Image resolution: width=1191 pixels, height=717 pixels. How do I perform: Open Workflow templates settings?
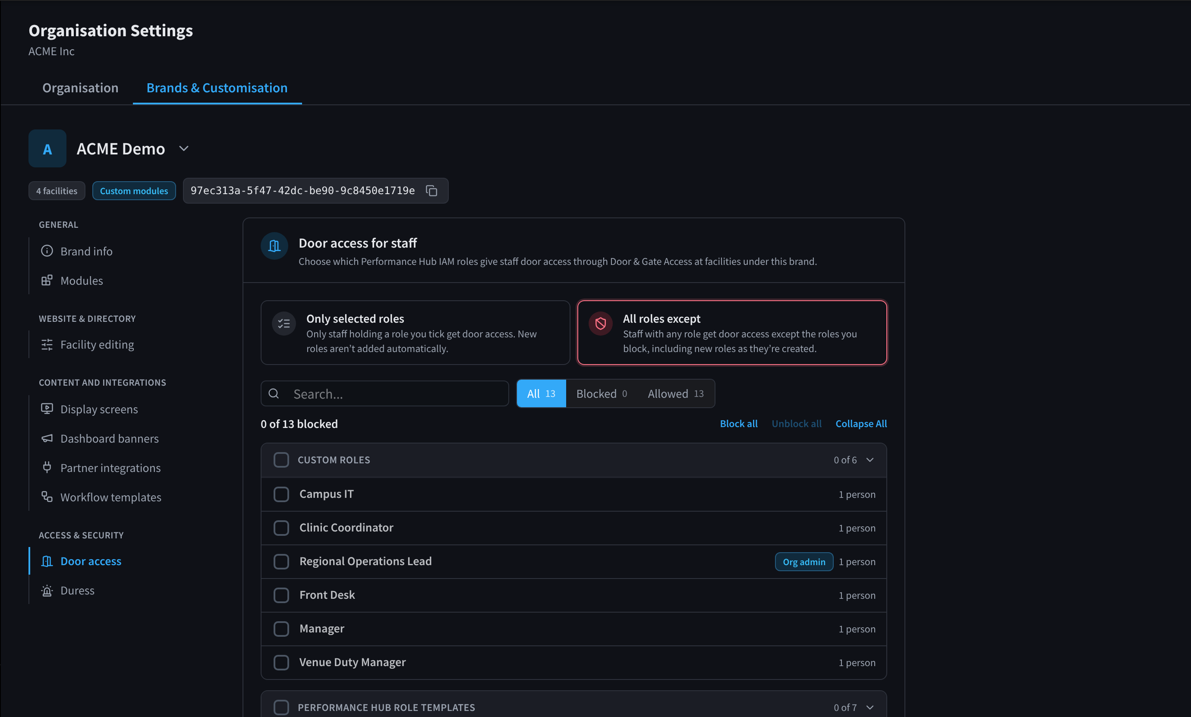[x=110, y=497]
